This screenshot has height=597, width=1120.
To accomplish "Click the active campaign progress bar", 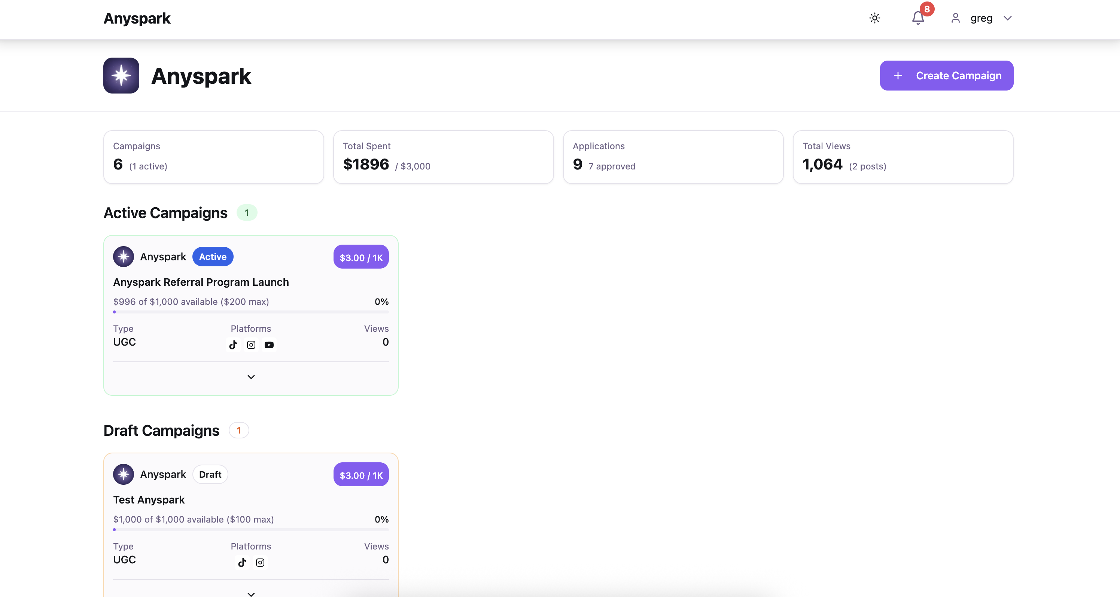I will pos(250,312).
